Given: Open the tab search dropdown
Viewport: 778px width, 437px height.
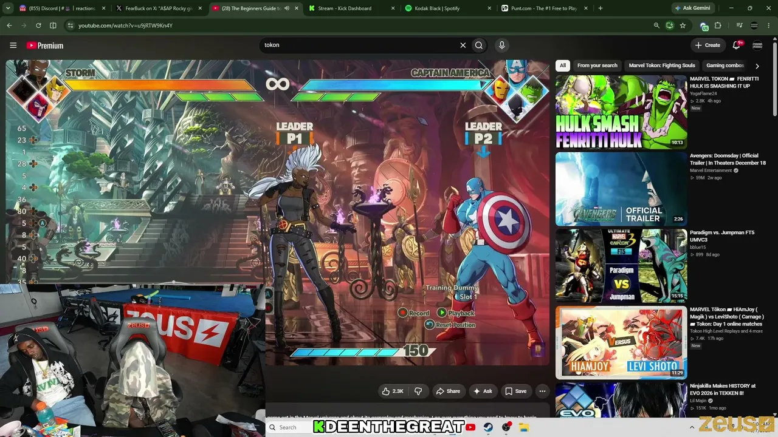Looking at the screenshot, I should [9, 8].
